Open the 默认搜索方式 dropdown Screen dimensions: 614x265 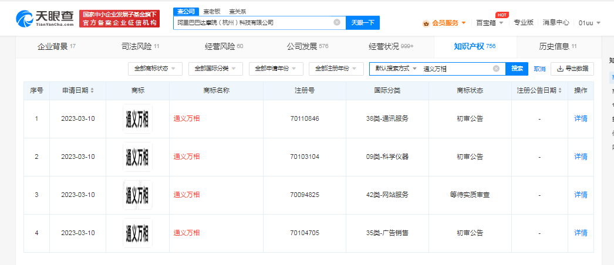396,69
